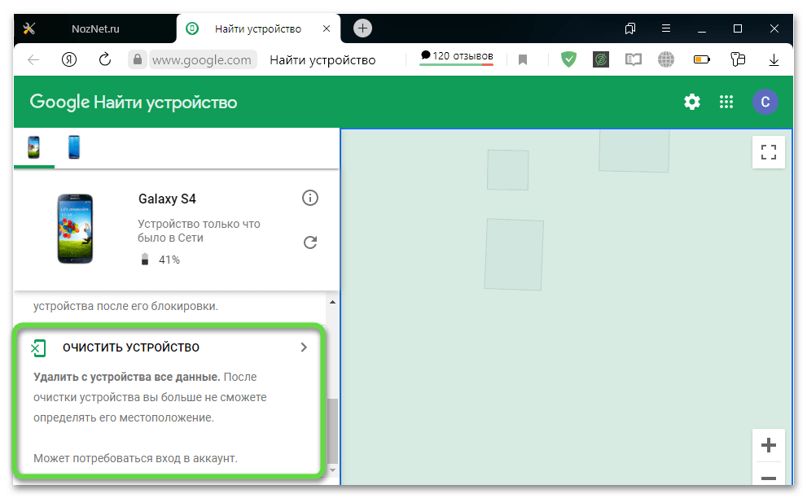Expand the ОЧИСТИТЬ УСТРОЙСТВО chevron

point(304,347)
